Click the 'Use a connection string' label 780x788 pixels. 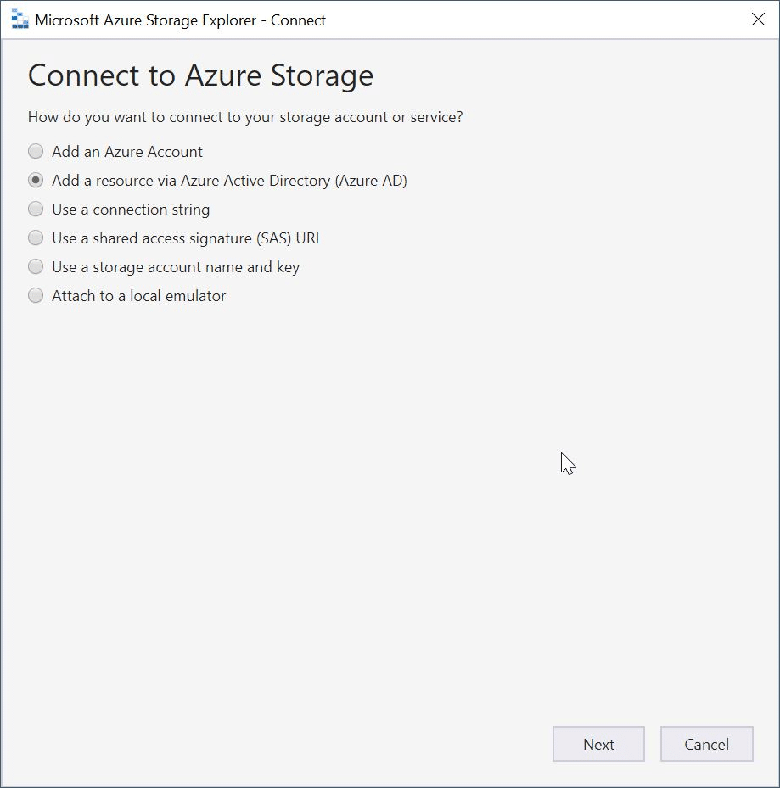click(x=131, y=210)
